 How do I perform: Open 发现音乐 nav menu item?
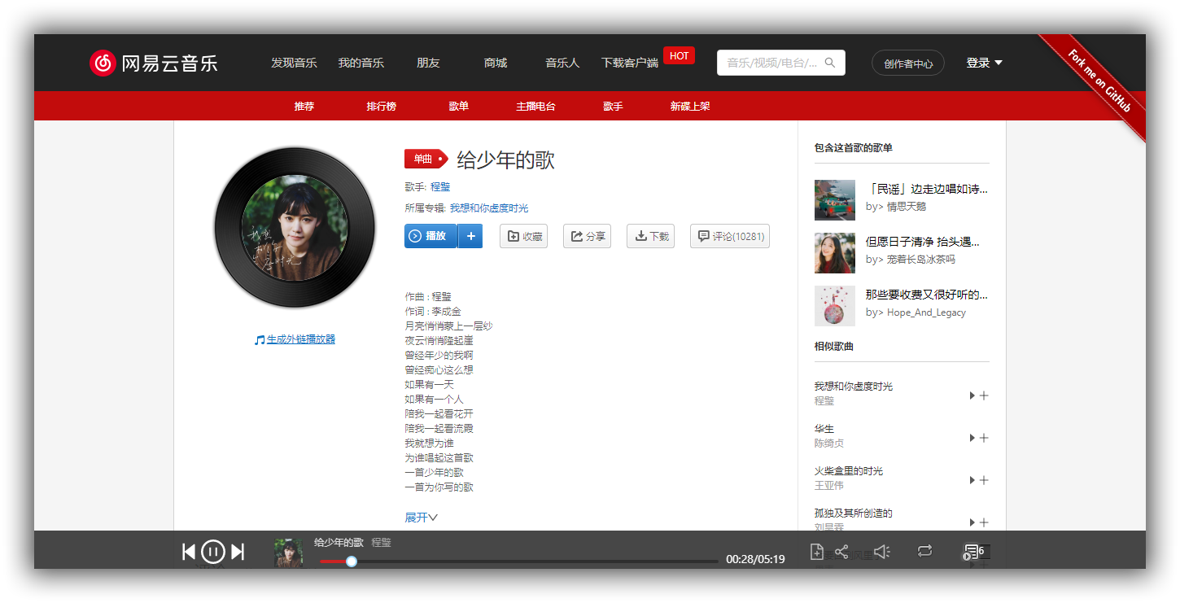[294, 63]
